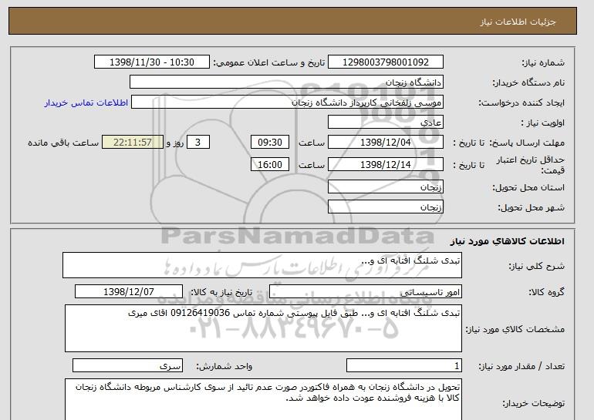Click the شهر محل تحویل label

[x=531, y=207]
